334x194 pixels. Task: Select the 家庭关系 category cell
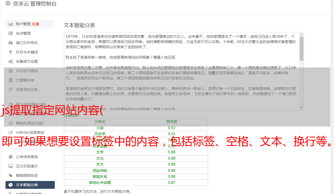[100, 177]
